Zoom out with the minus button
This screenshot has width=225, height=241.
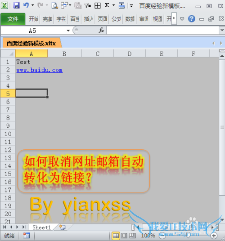(162, 236)
